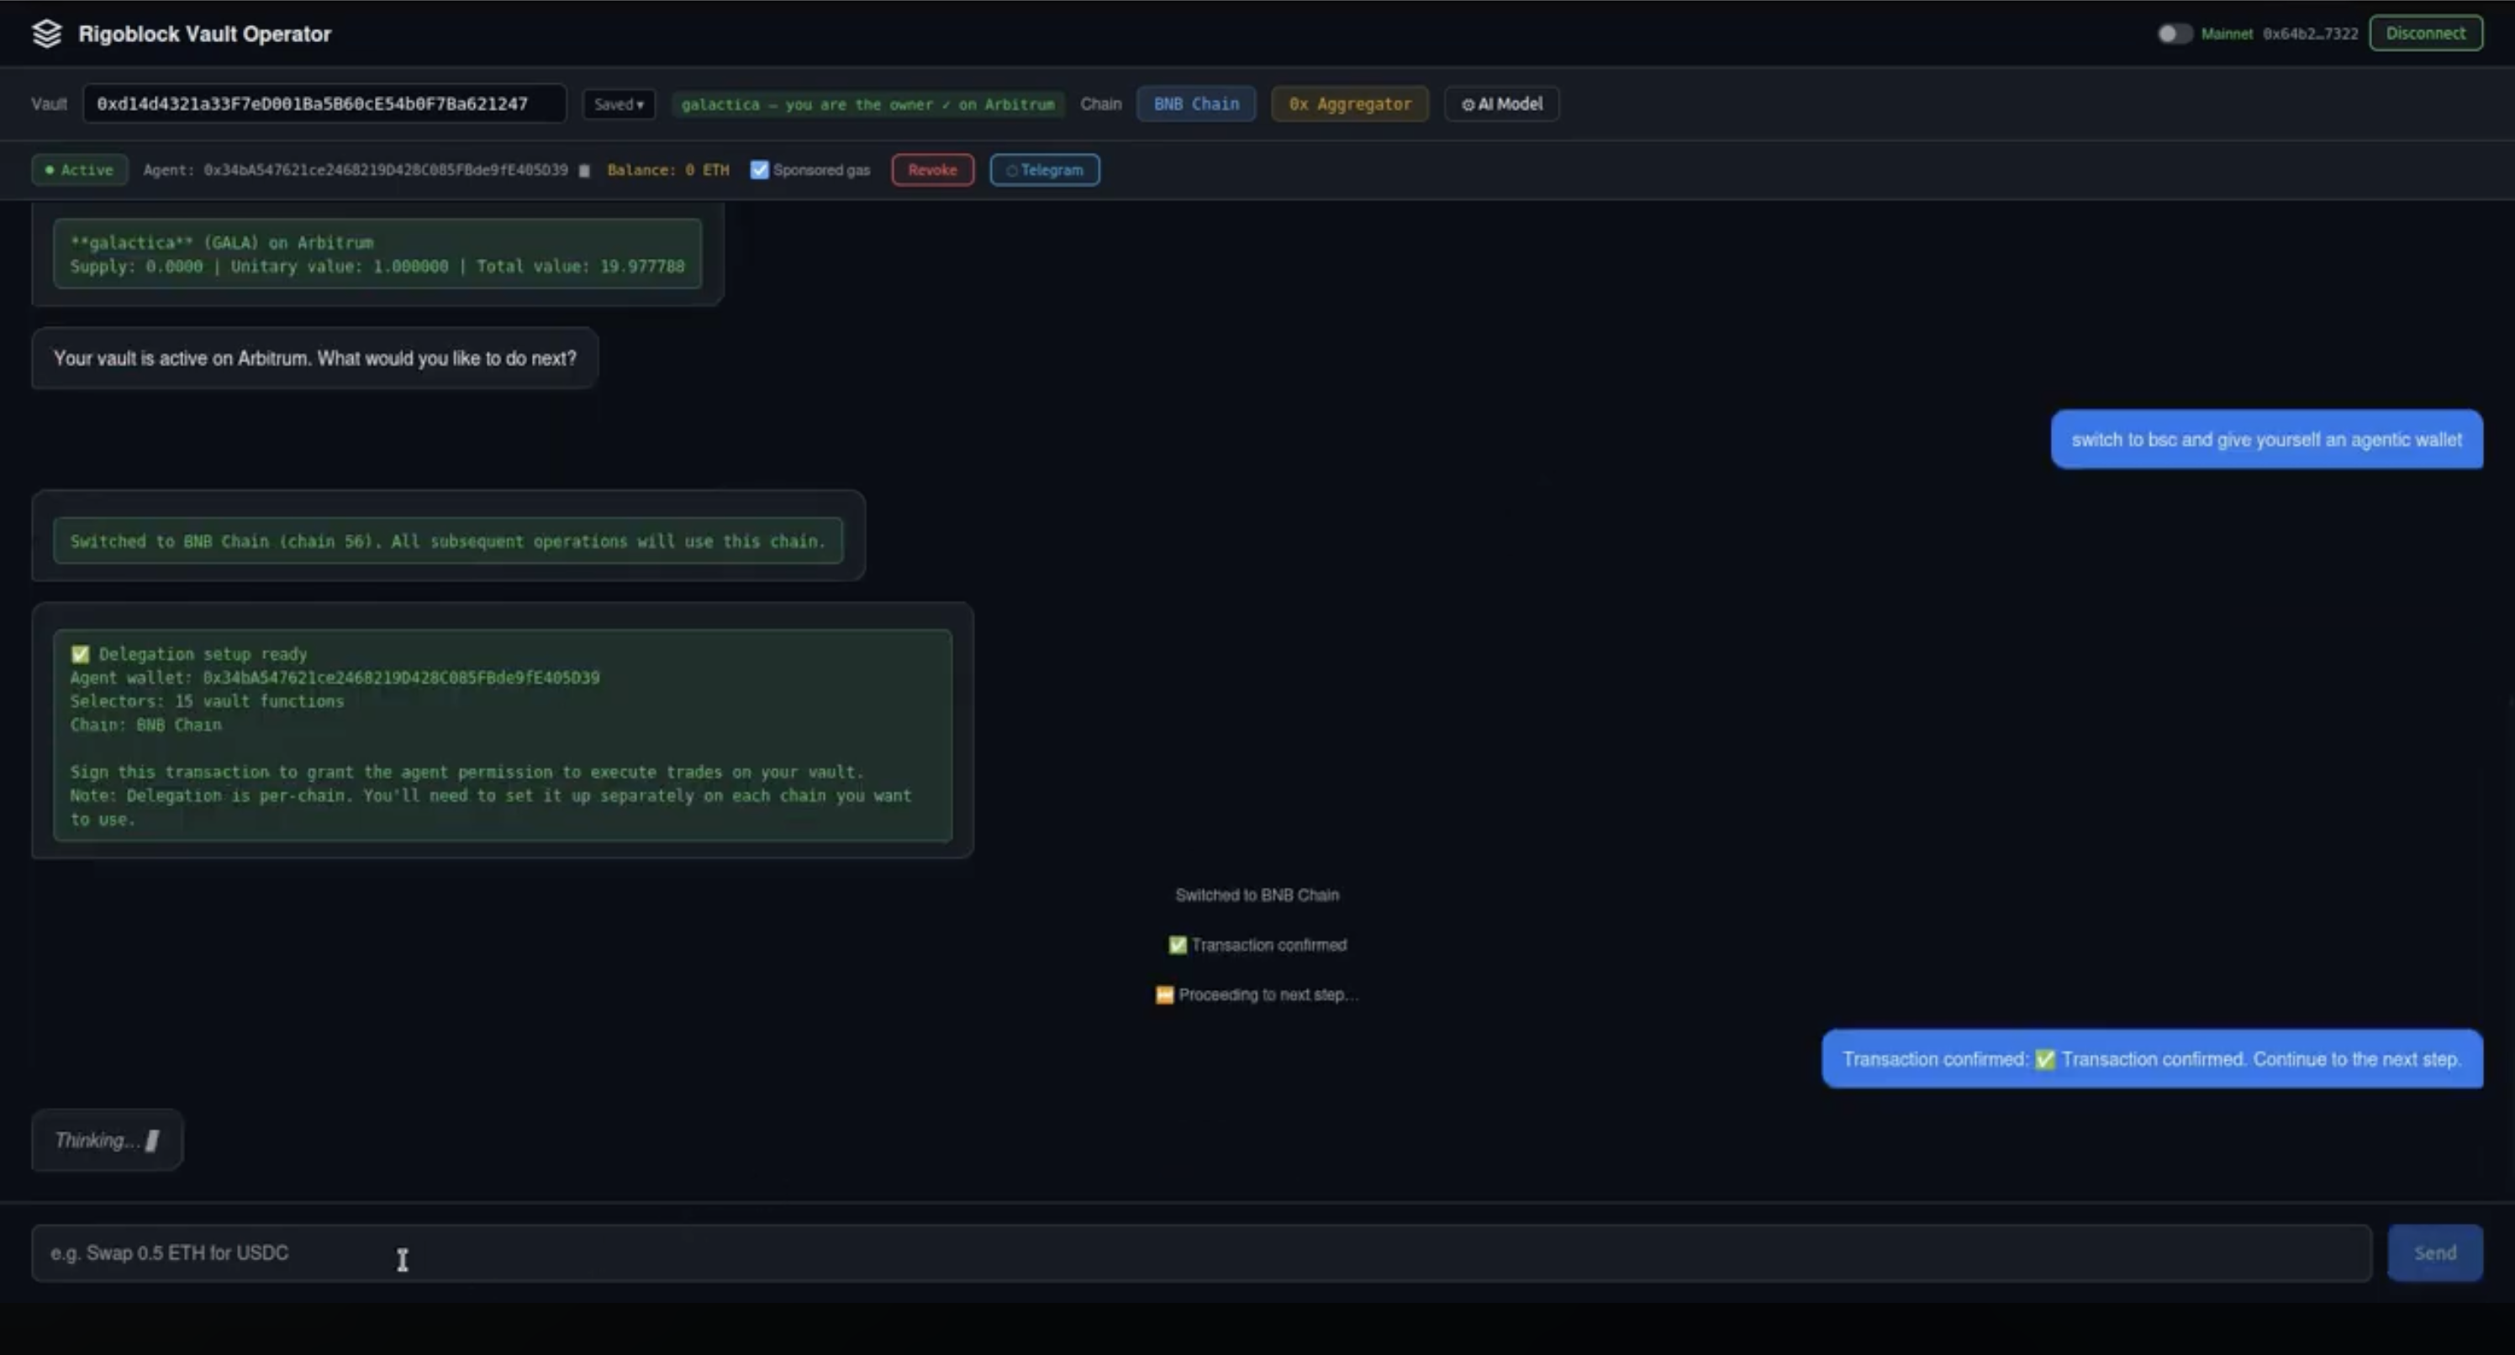The height and width of the screenshot is (1355, 2515).
Task: Click the Vault address input field
Action: (x=324, y=103)
